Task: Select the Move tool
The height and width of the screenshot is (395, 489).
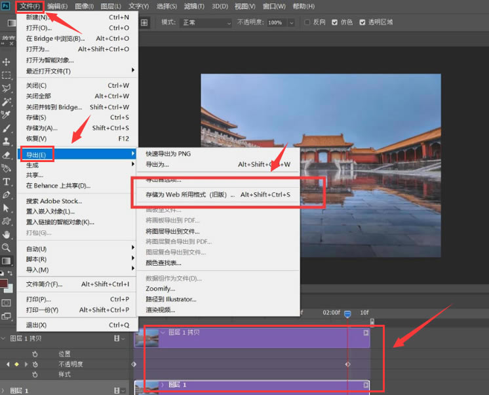Action: click(7, 62)
